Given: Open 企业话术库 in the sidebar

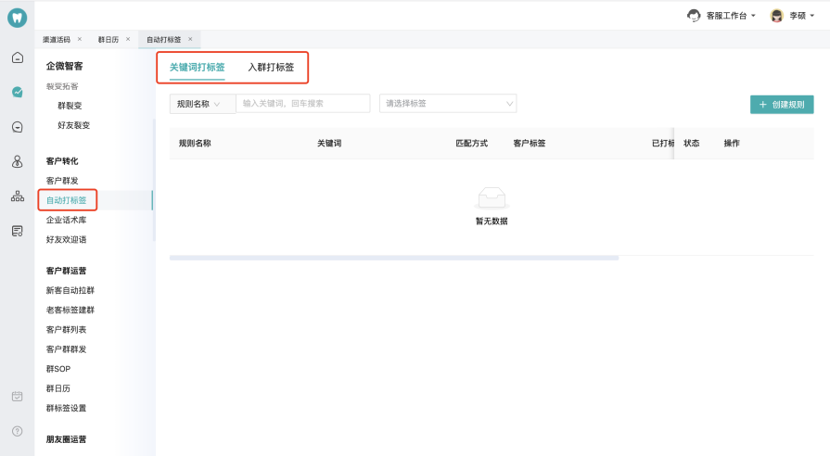Looking at the screenshot, I should [x=66, y=221].
